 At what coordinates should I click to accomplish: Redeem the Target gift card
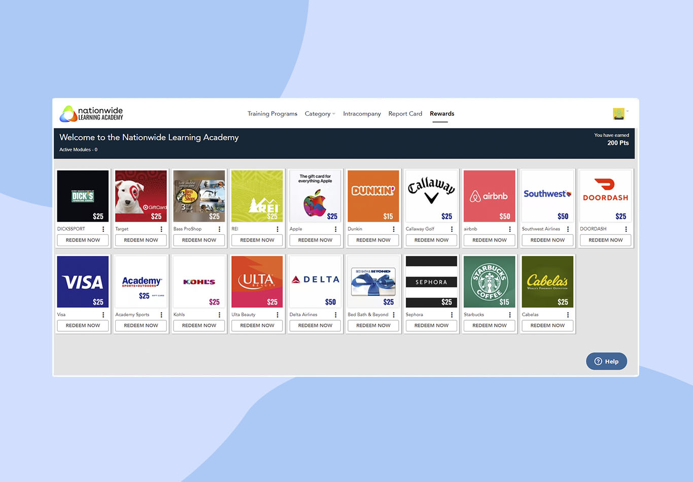click(141, 240)
